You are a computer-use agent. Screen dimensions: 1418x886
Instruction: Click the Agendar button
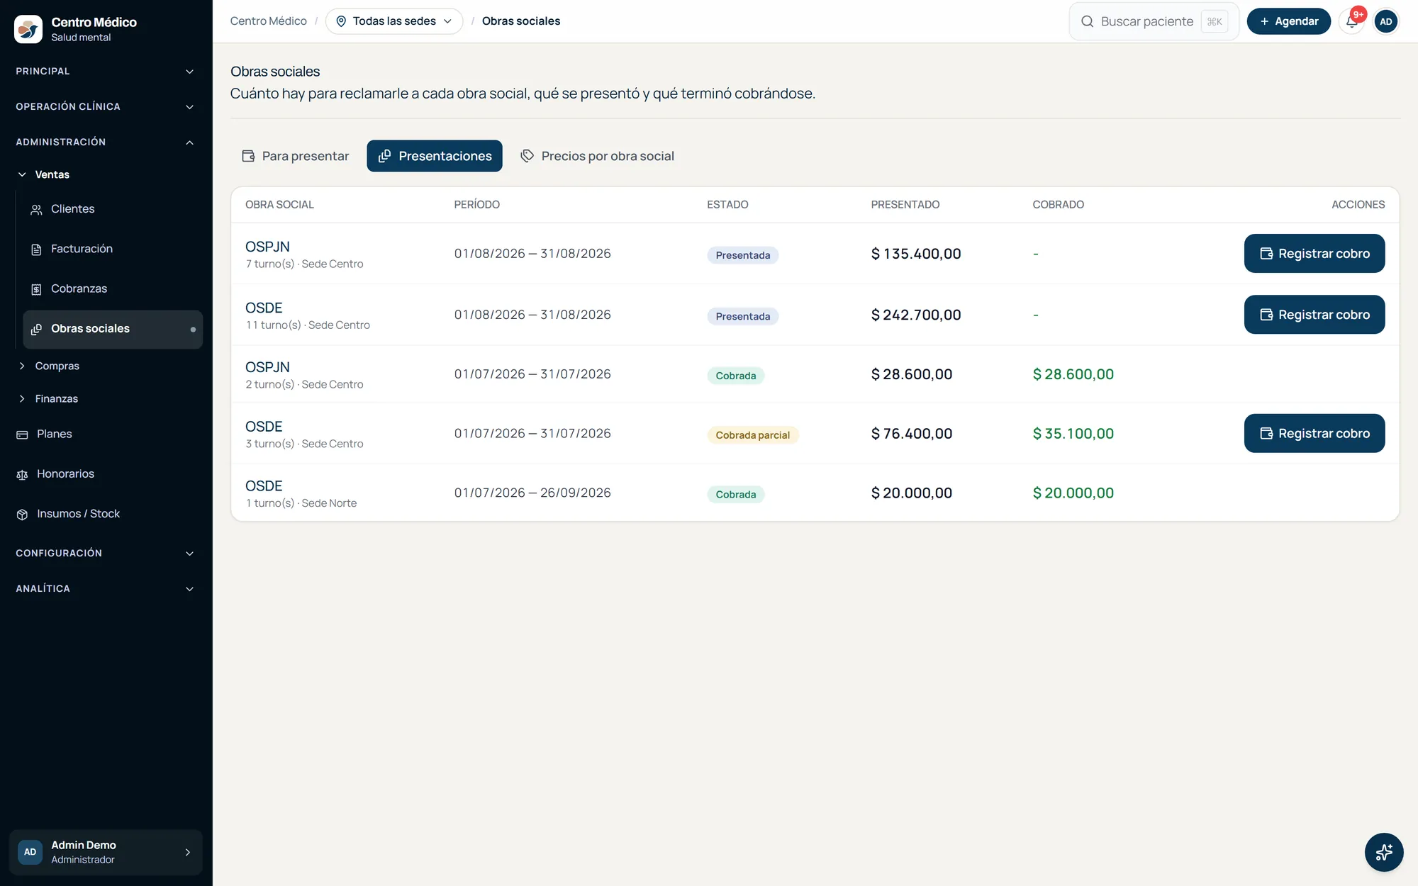click(x=1288, y=21)
